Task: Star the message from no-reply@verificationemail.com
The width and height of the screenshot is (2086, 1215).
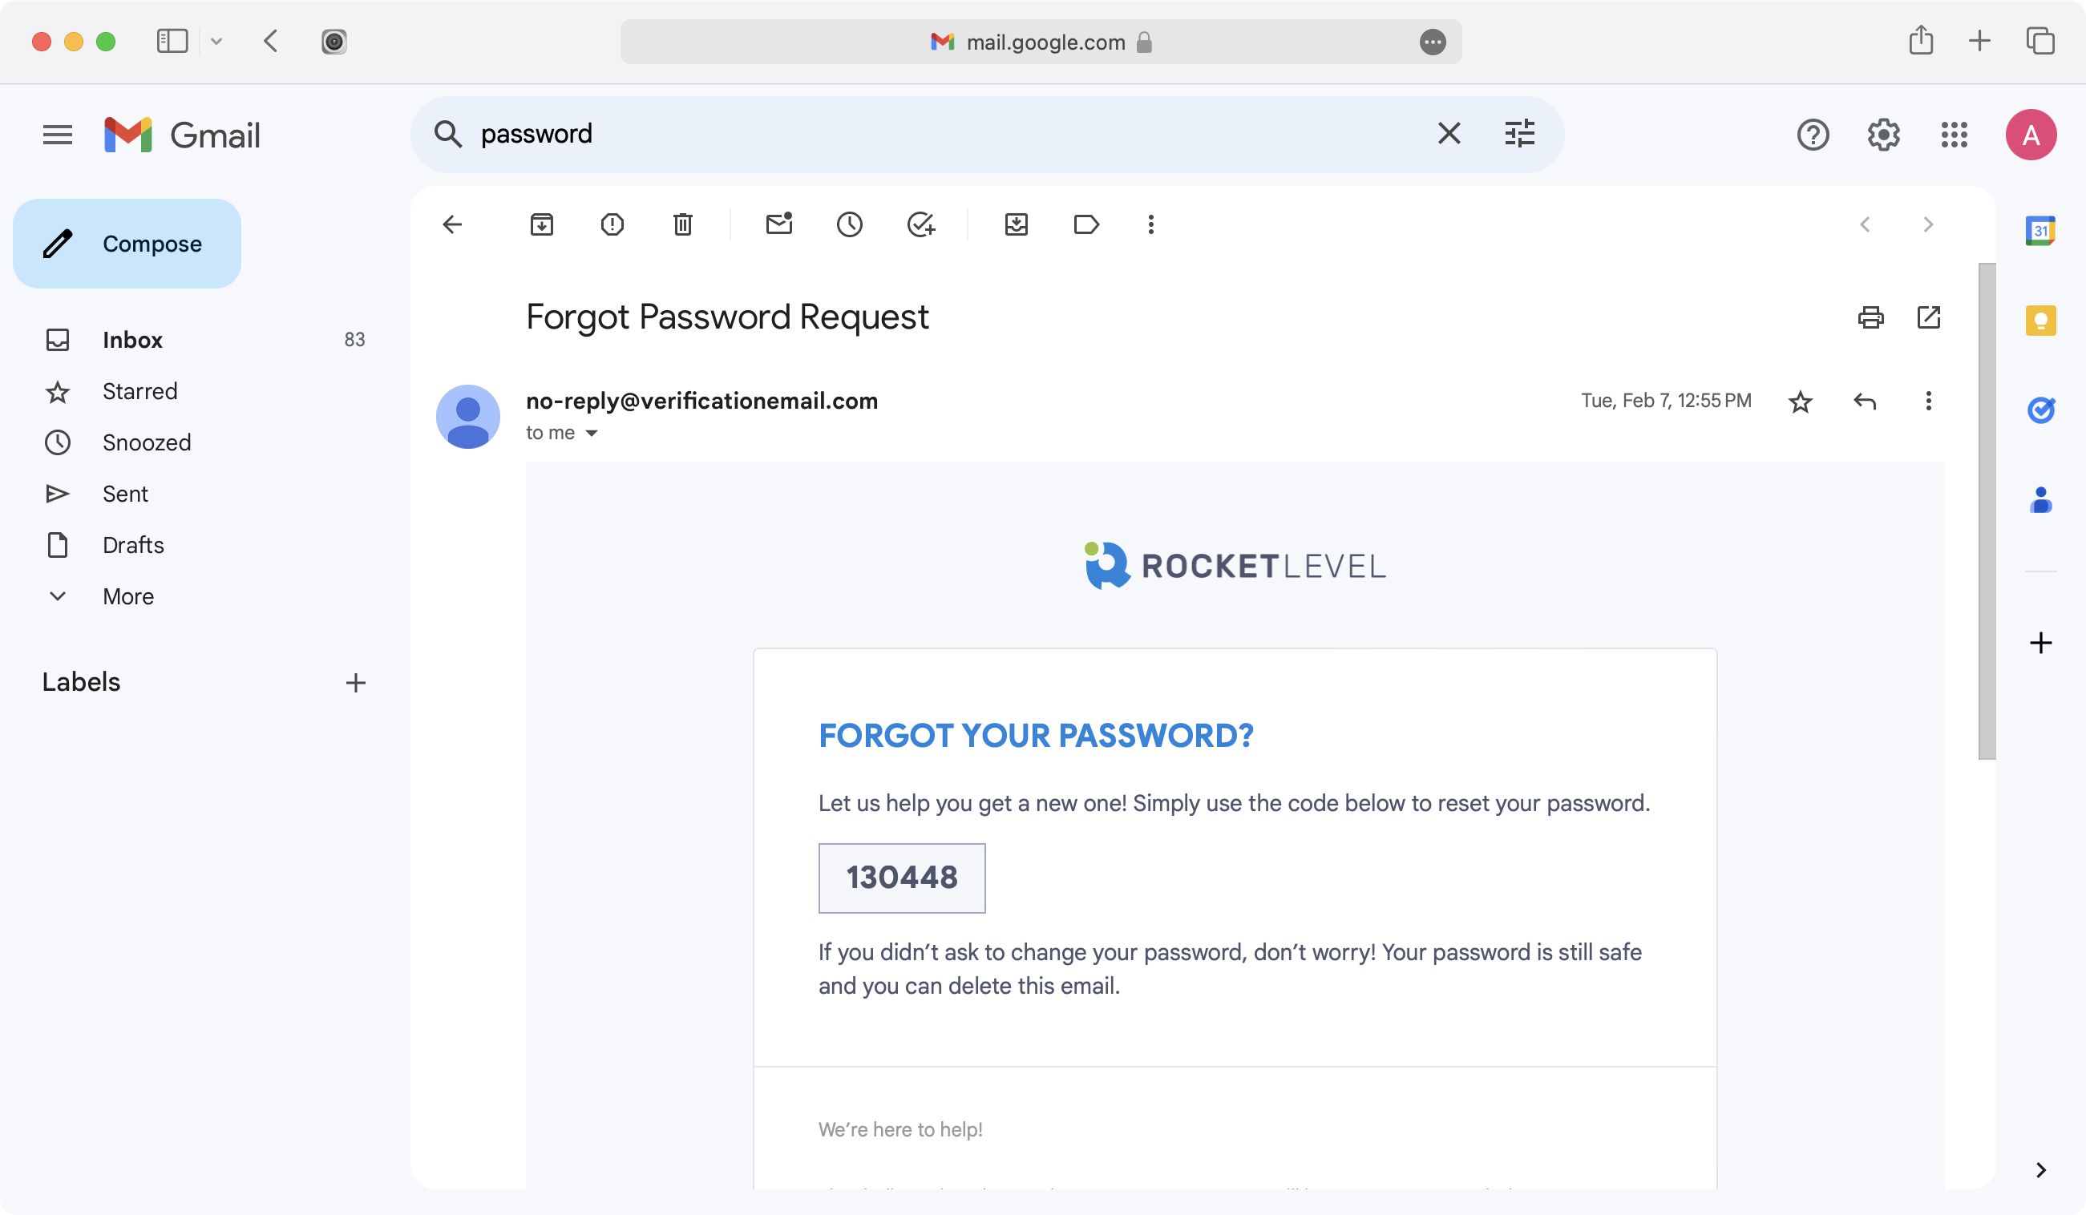Action: pos(1801,402)
